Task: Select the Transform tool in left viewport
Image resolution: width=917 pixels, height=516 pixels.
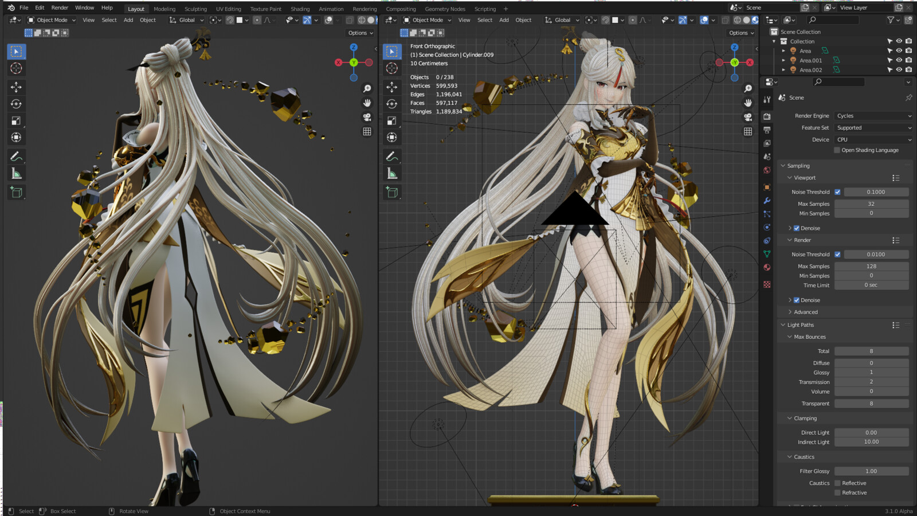Action: [16, 137]
